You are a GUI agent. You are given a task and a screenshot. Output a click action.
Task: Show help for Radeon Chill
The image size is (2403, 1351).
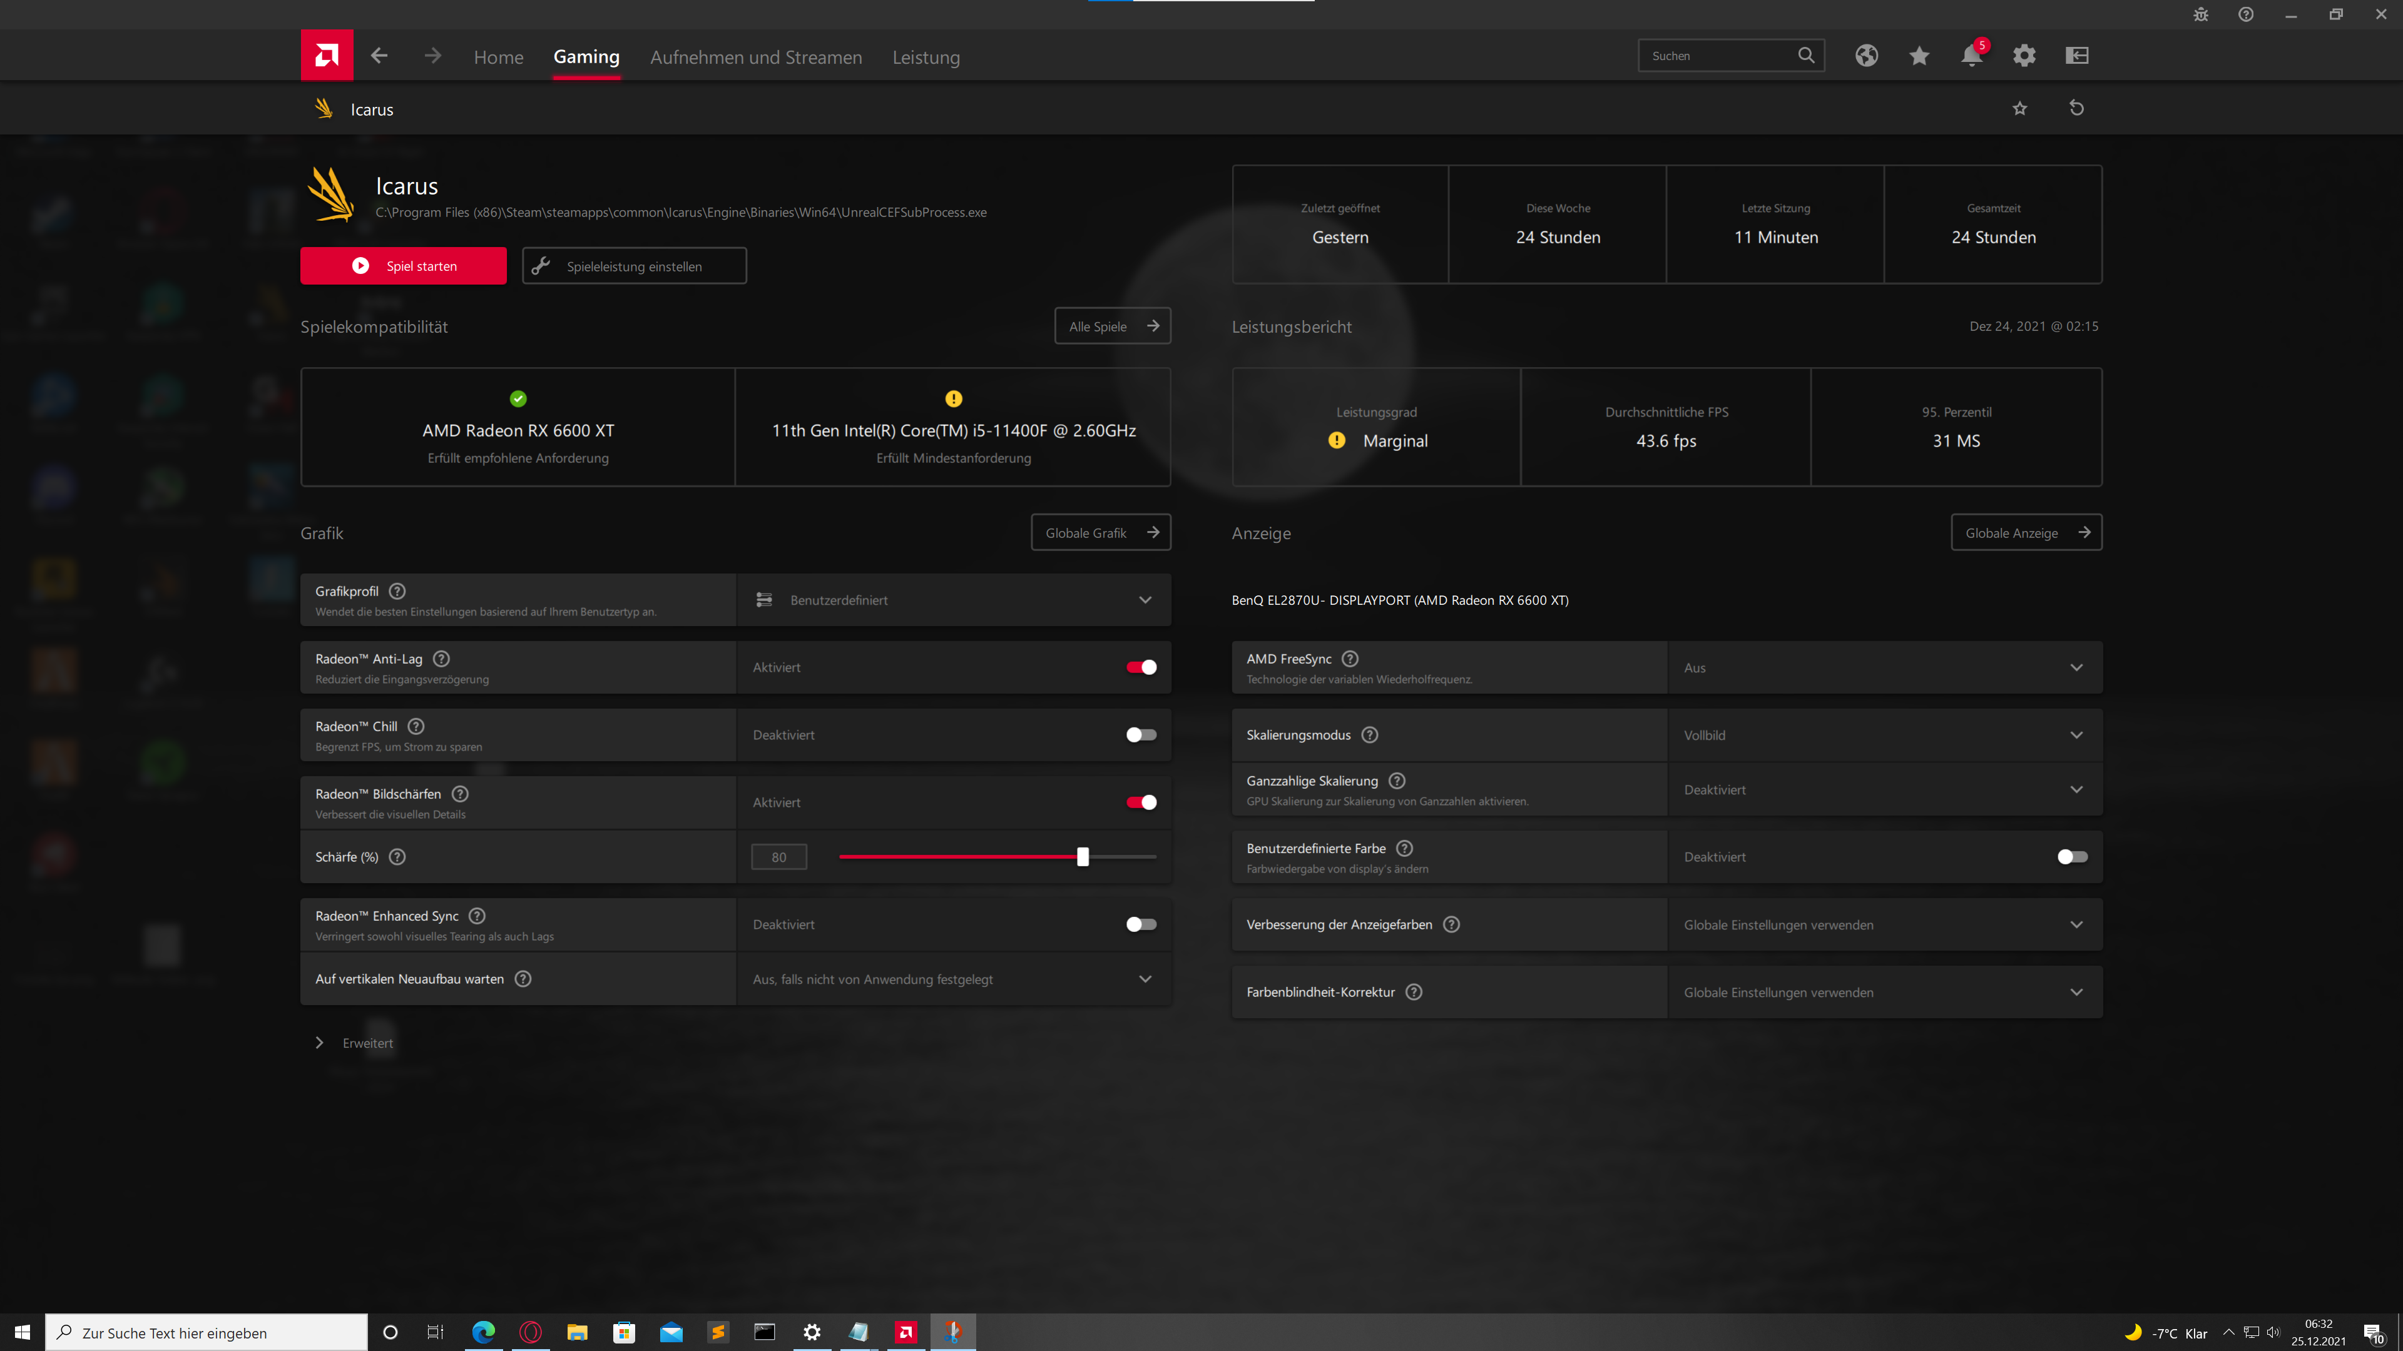(x=417, y=726)
